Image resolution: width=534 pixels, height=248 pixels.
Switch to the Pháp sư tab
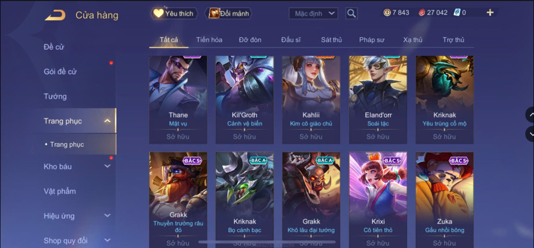pyautogui.click(x=372, y=40)
